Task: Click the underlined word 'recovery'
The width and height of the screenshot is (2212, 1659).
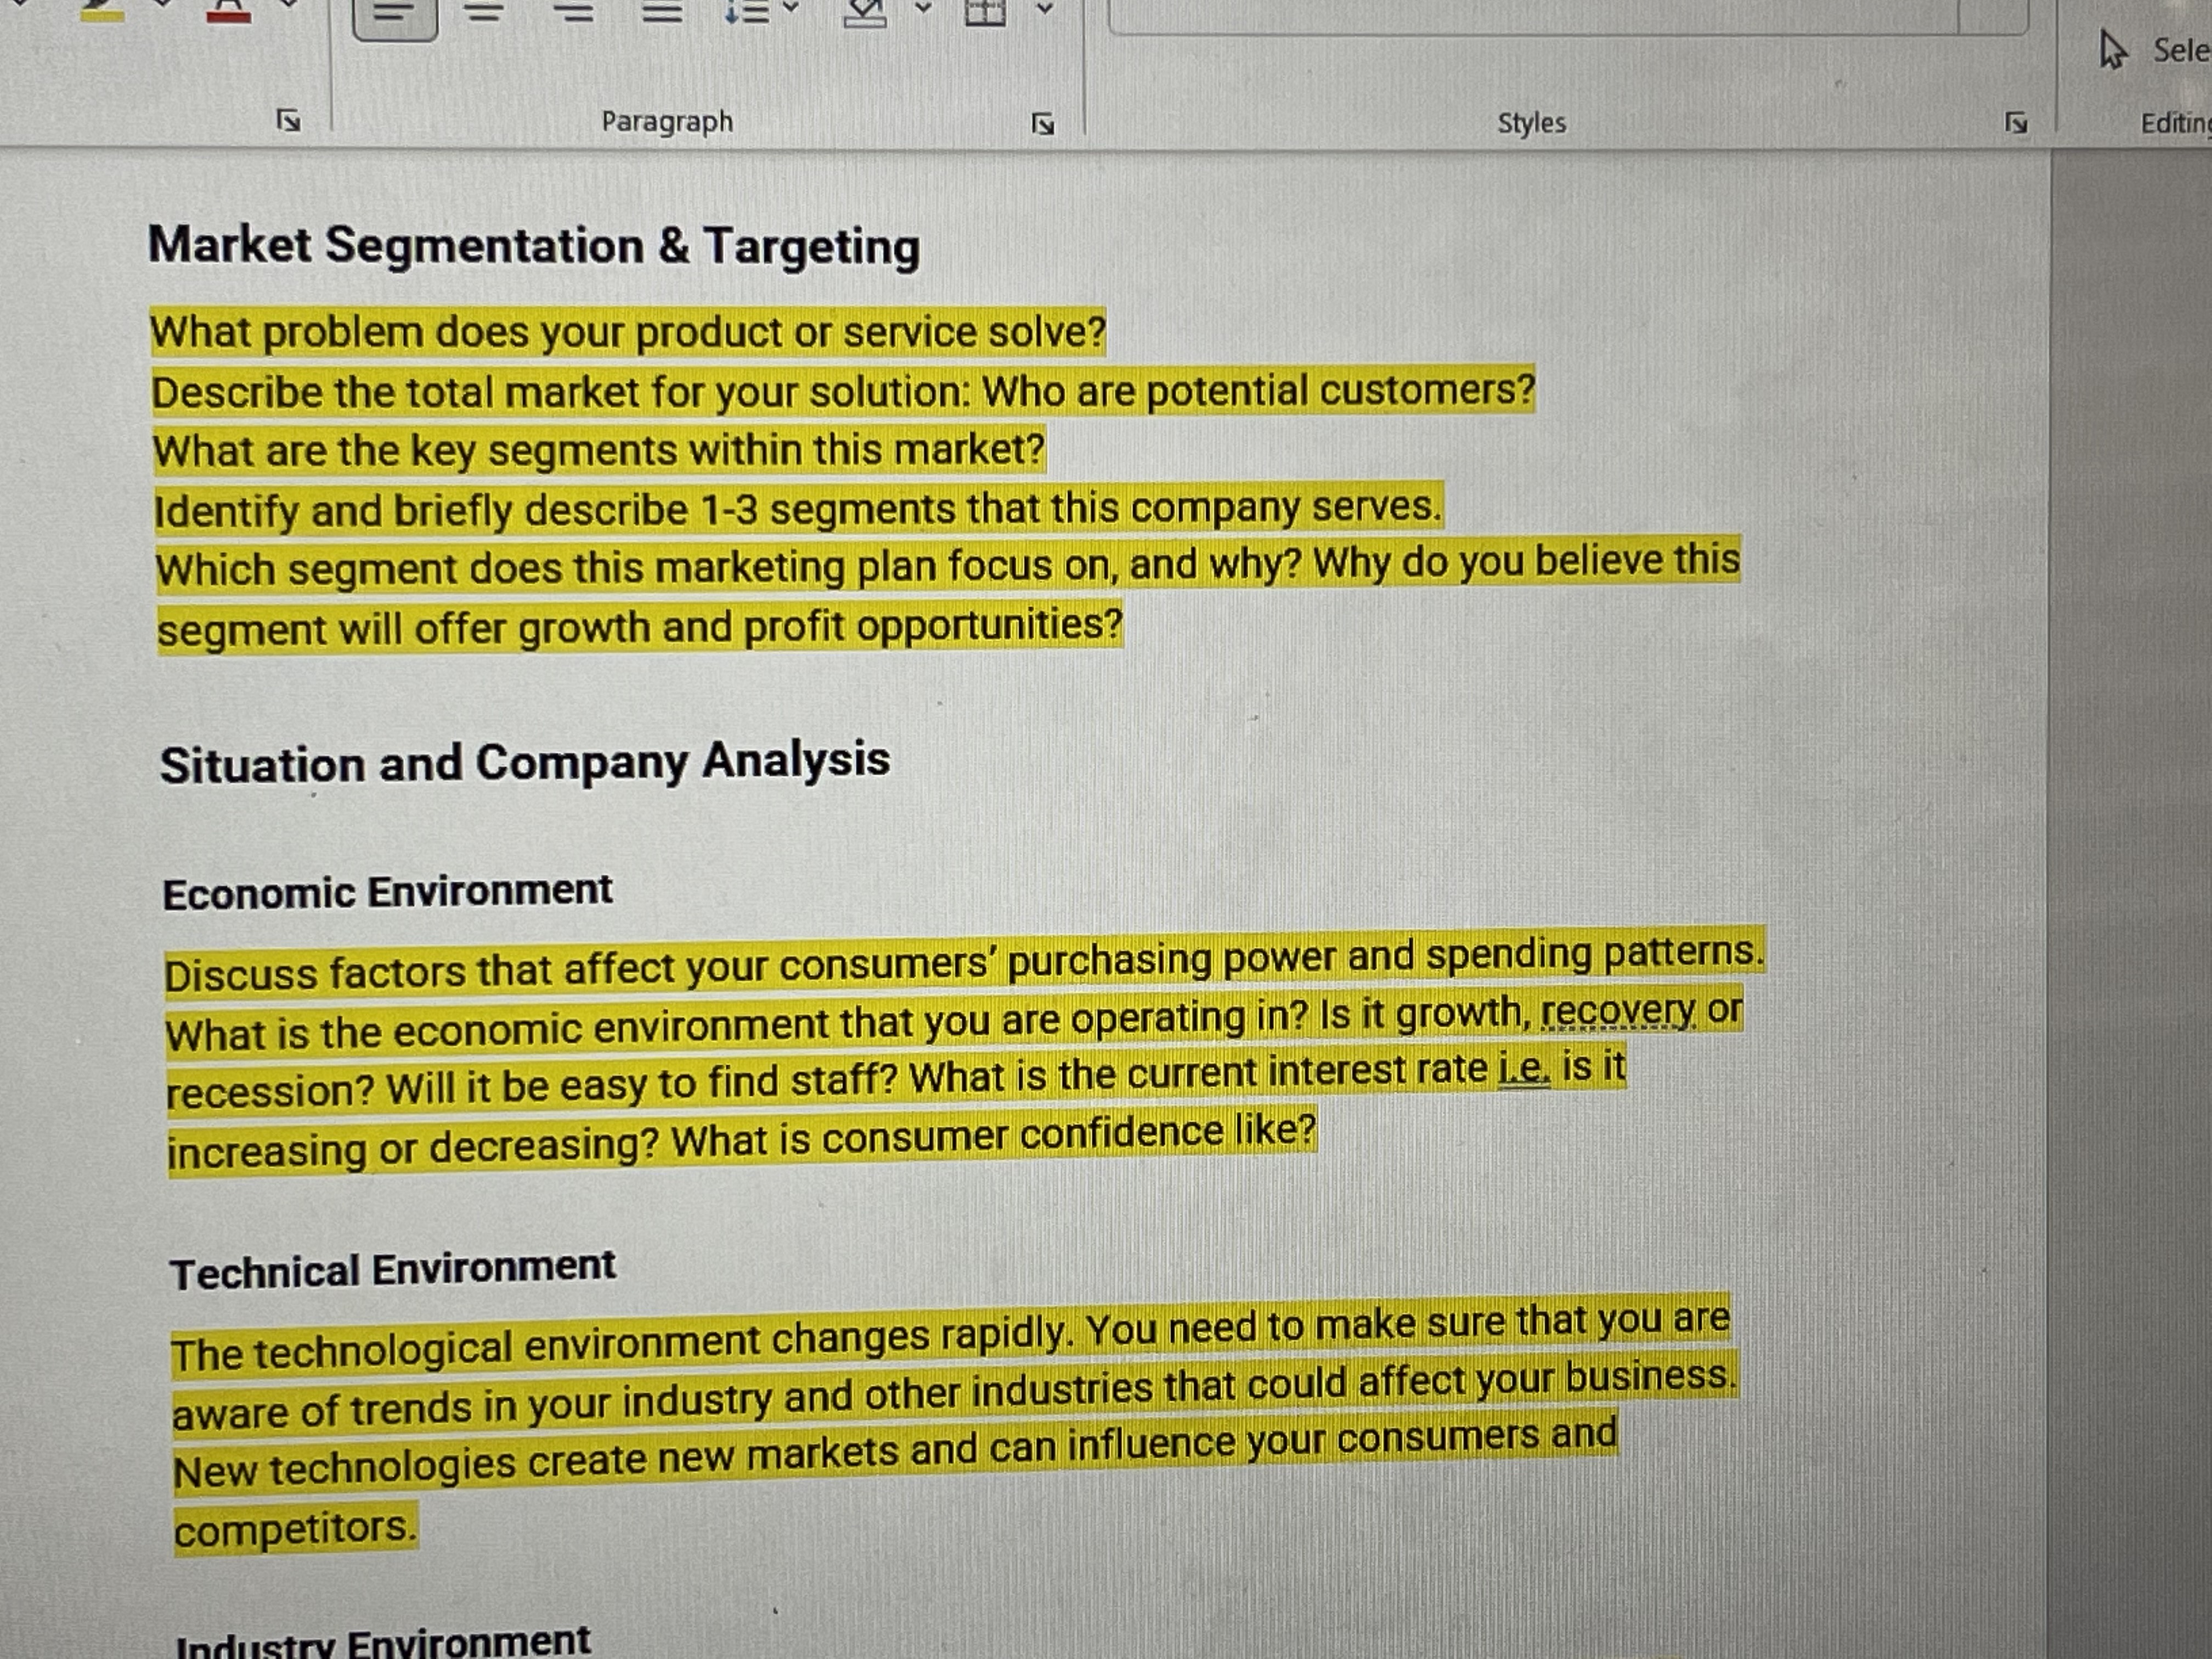Action: tap(1619, 1012)
